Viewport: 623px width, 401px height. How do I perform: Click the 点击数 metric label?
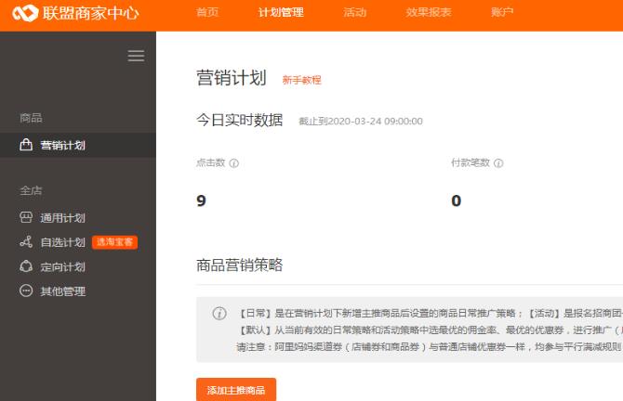pyautogui.click(x=210, y=162)
